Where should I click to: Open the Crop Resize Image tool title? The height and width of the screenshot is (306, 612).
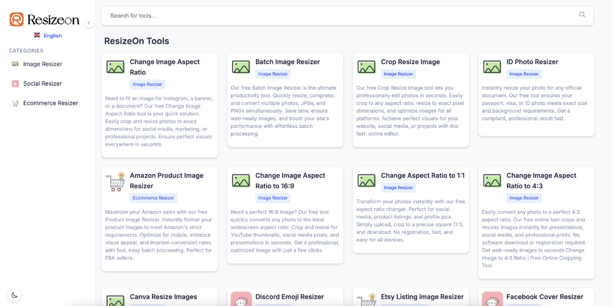(411, 62)
